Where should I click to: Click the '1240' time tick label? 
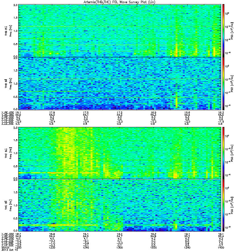tap(86, 248)
